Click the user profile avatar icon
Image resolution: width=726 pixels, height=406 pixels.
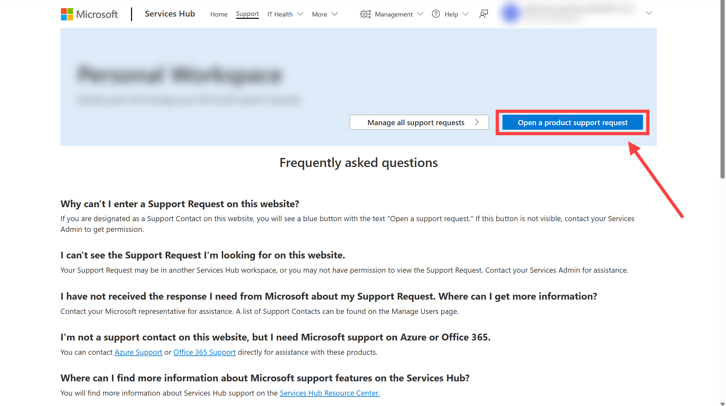pos(509,13)
